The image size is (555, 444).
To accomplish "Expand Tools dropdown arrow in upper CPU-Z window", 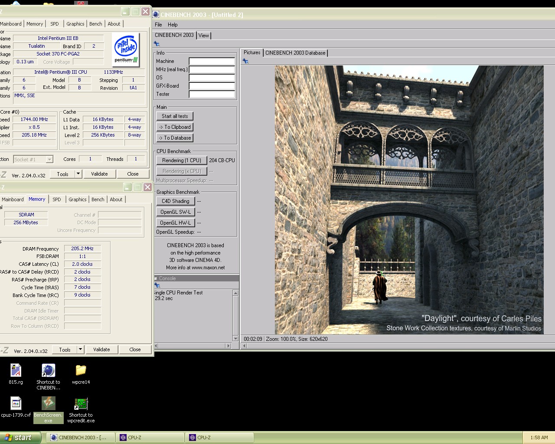I will [78, 174].
